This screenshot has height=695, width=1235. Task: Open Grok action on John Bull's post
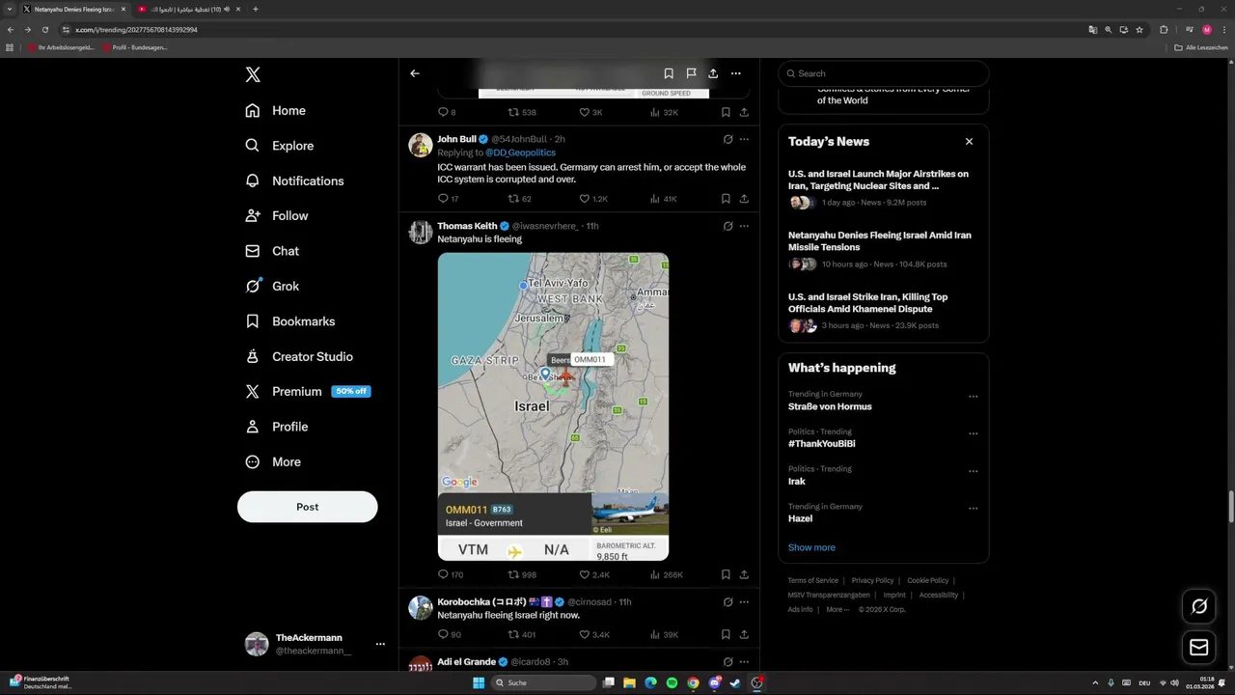coord(727,139)
